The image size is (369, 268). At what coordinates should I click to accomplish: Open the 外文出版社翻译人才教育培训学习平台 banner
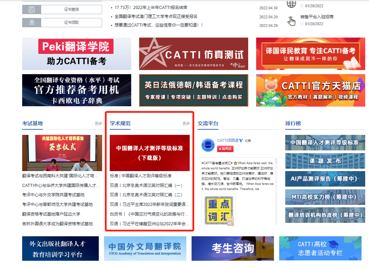(61, 249)
